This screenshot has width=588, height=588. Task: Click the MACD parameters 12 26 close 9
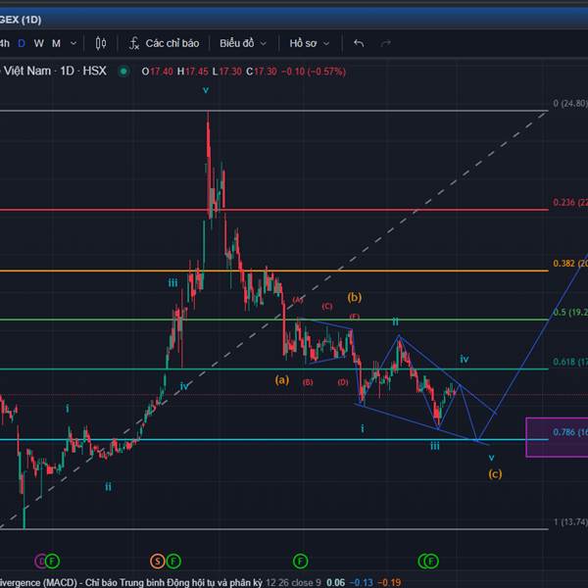293,583
